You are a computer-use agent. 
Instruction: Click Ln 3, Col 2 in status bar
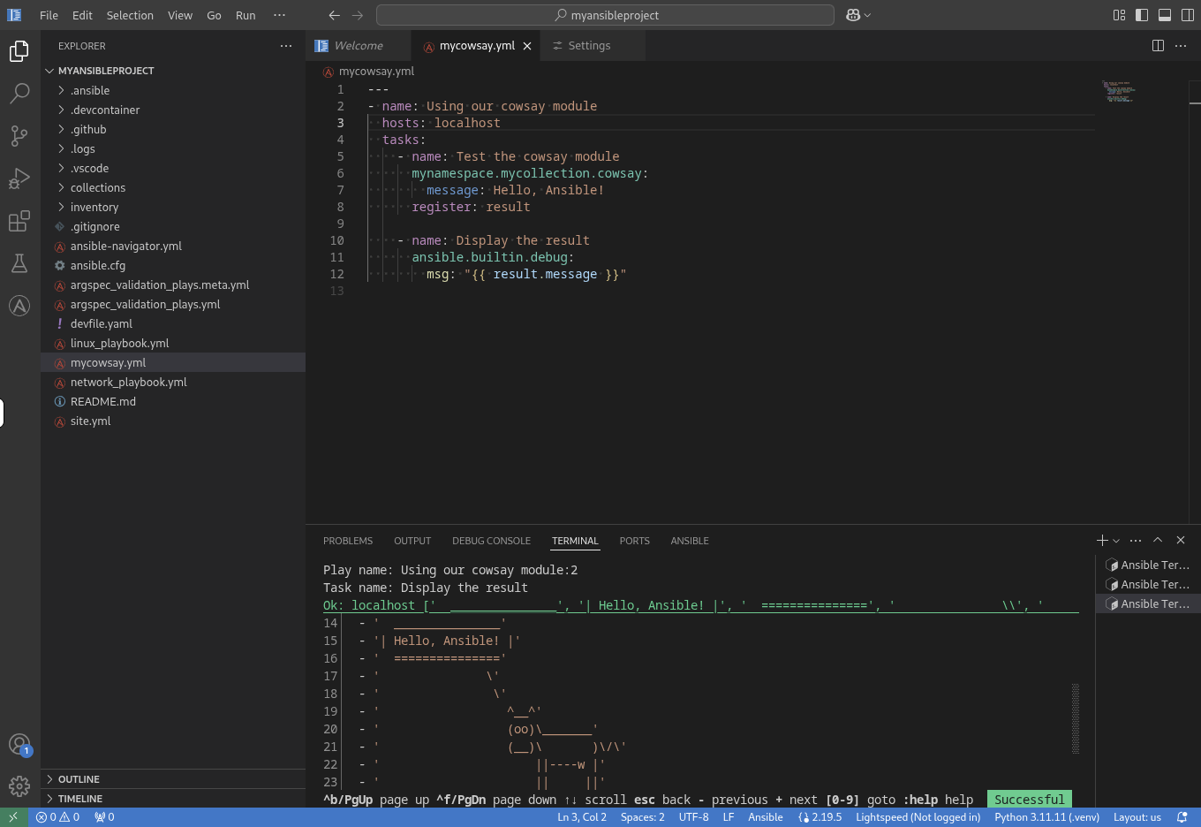click(582, 817)
